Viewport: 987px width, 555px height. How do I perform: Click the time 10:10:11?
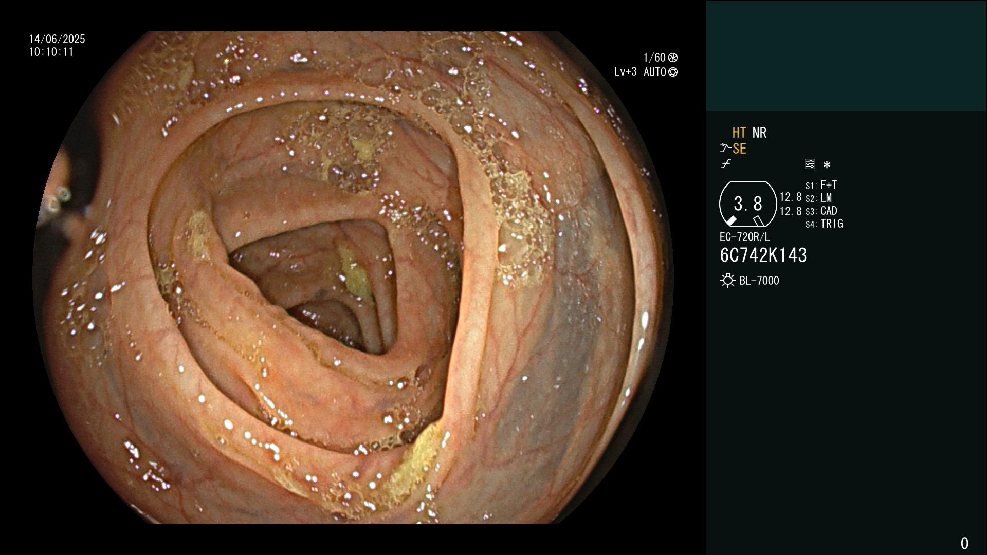click(x=51, y=52)
